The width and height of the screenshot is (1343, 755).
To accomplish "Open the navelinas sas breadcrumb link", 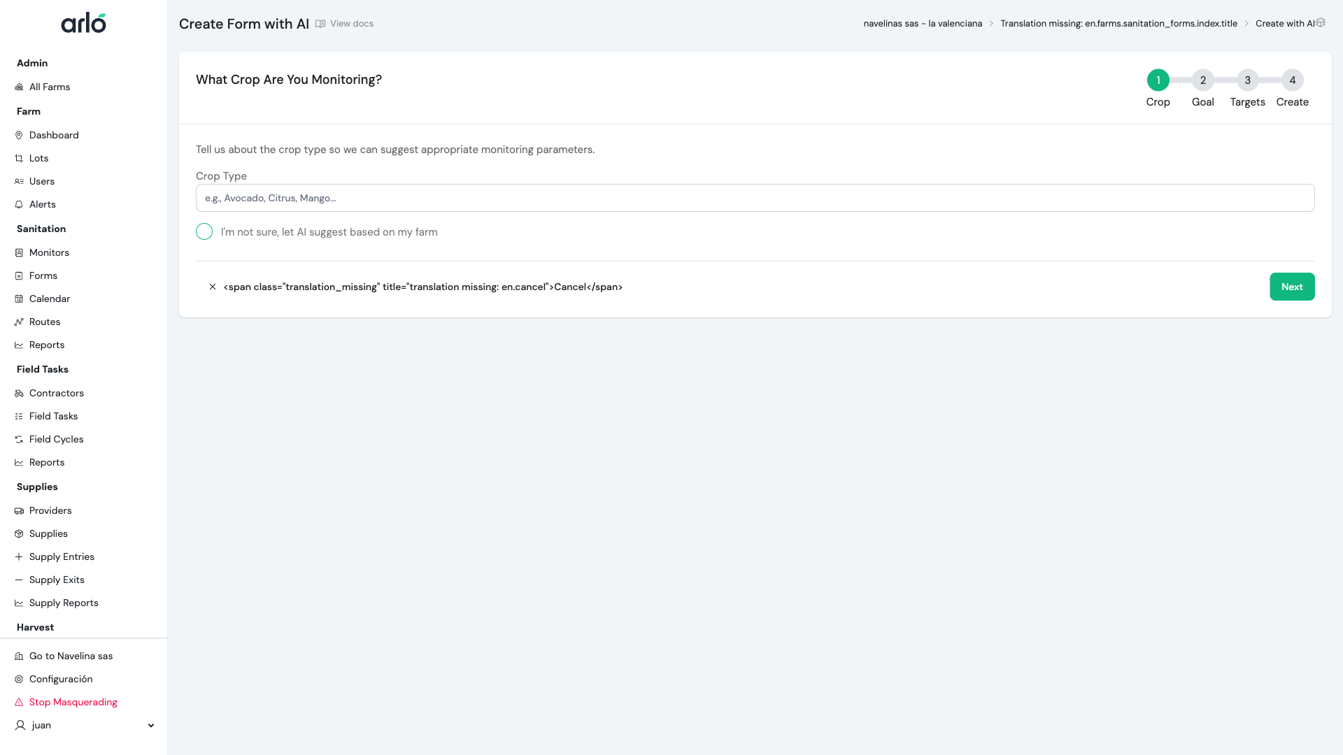I will [923, 23].
